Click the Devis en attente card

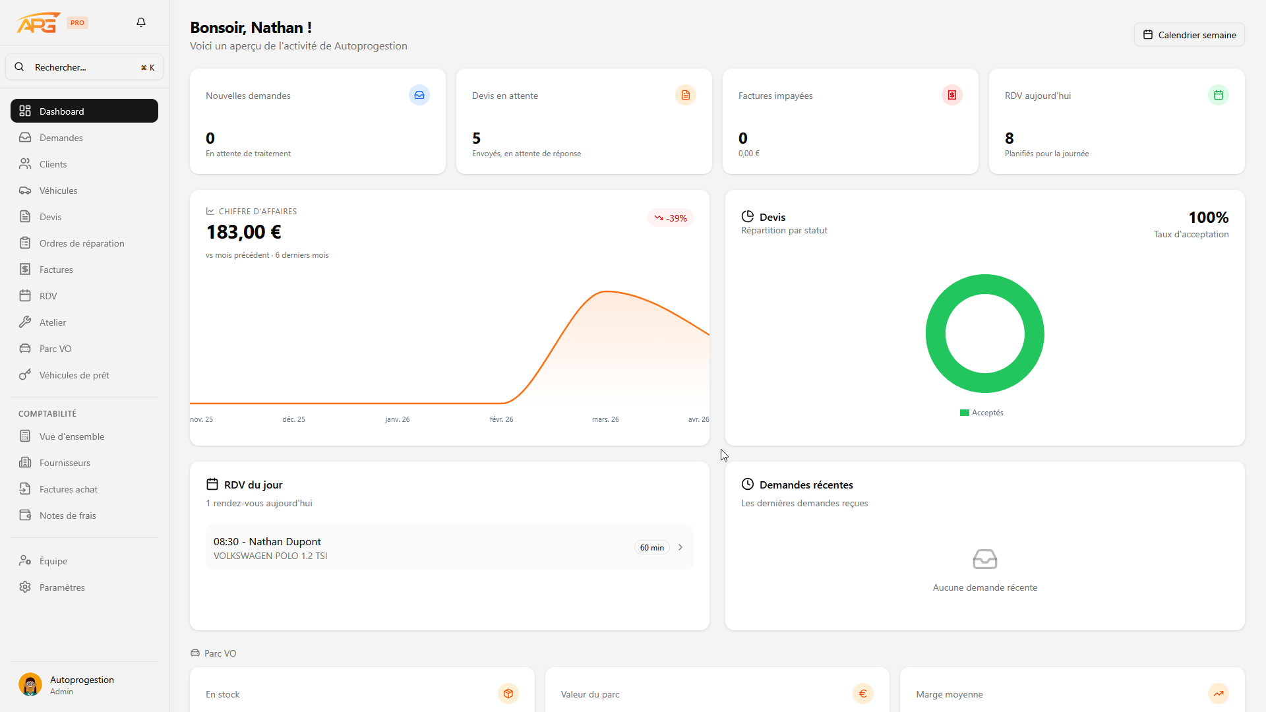click(583, 121)
